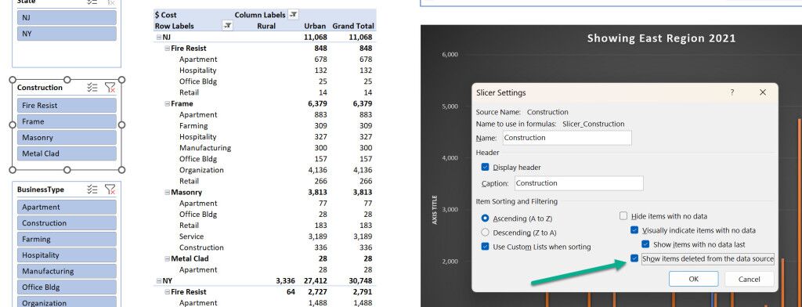Select Descending (Z to A) sorting
Screen dimensions: 802x307
coord(486,233)
